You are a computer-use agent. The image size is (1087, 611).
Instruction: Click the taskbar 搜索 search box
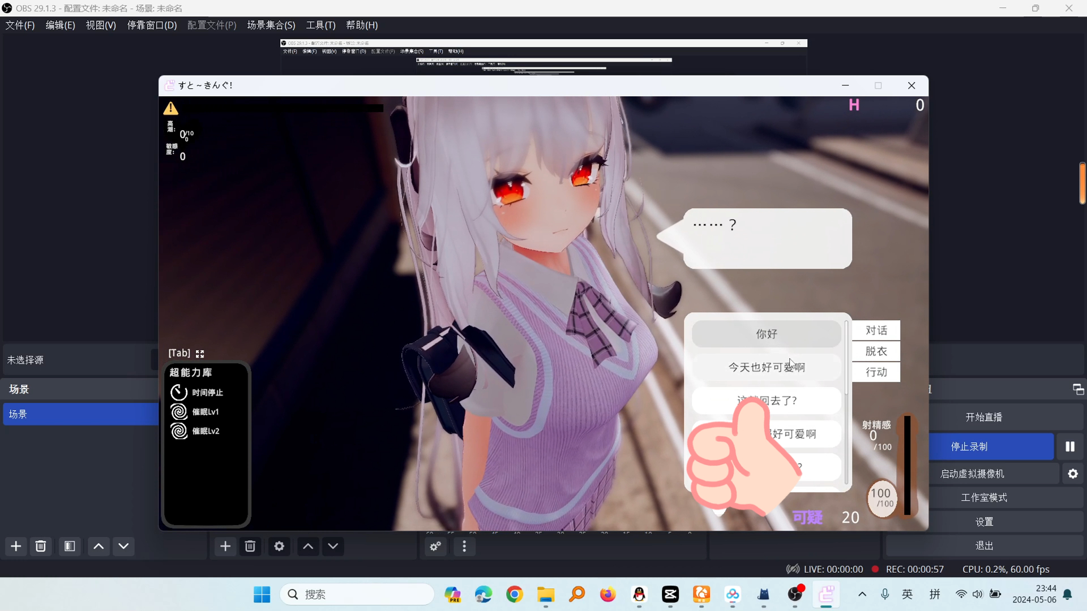357,594
